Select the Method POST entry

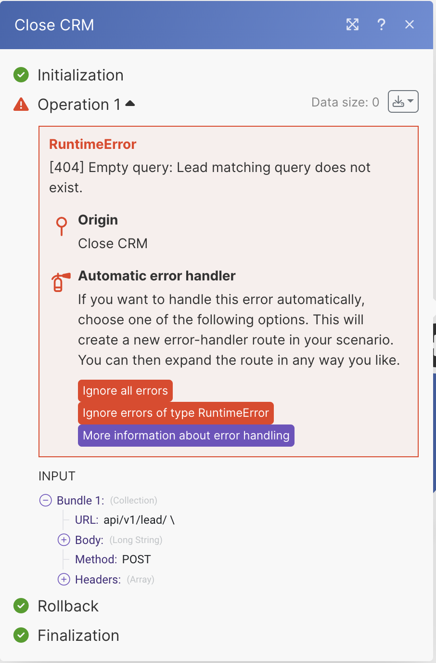[136, 559]
